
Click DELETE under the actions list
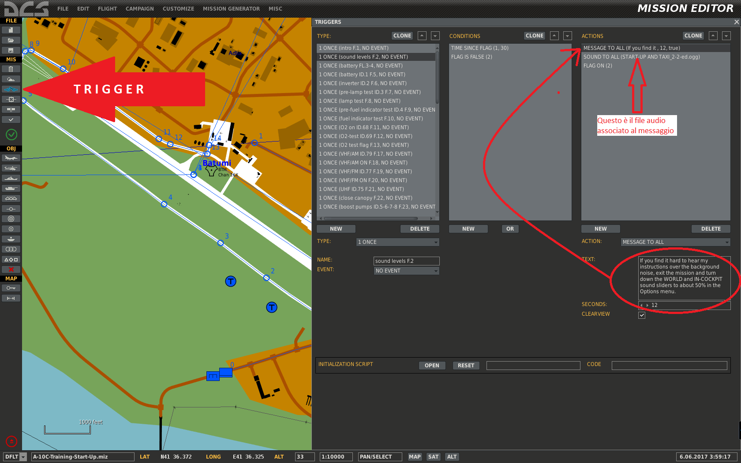(711, 229)
